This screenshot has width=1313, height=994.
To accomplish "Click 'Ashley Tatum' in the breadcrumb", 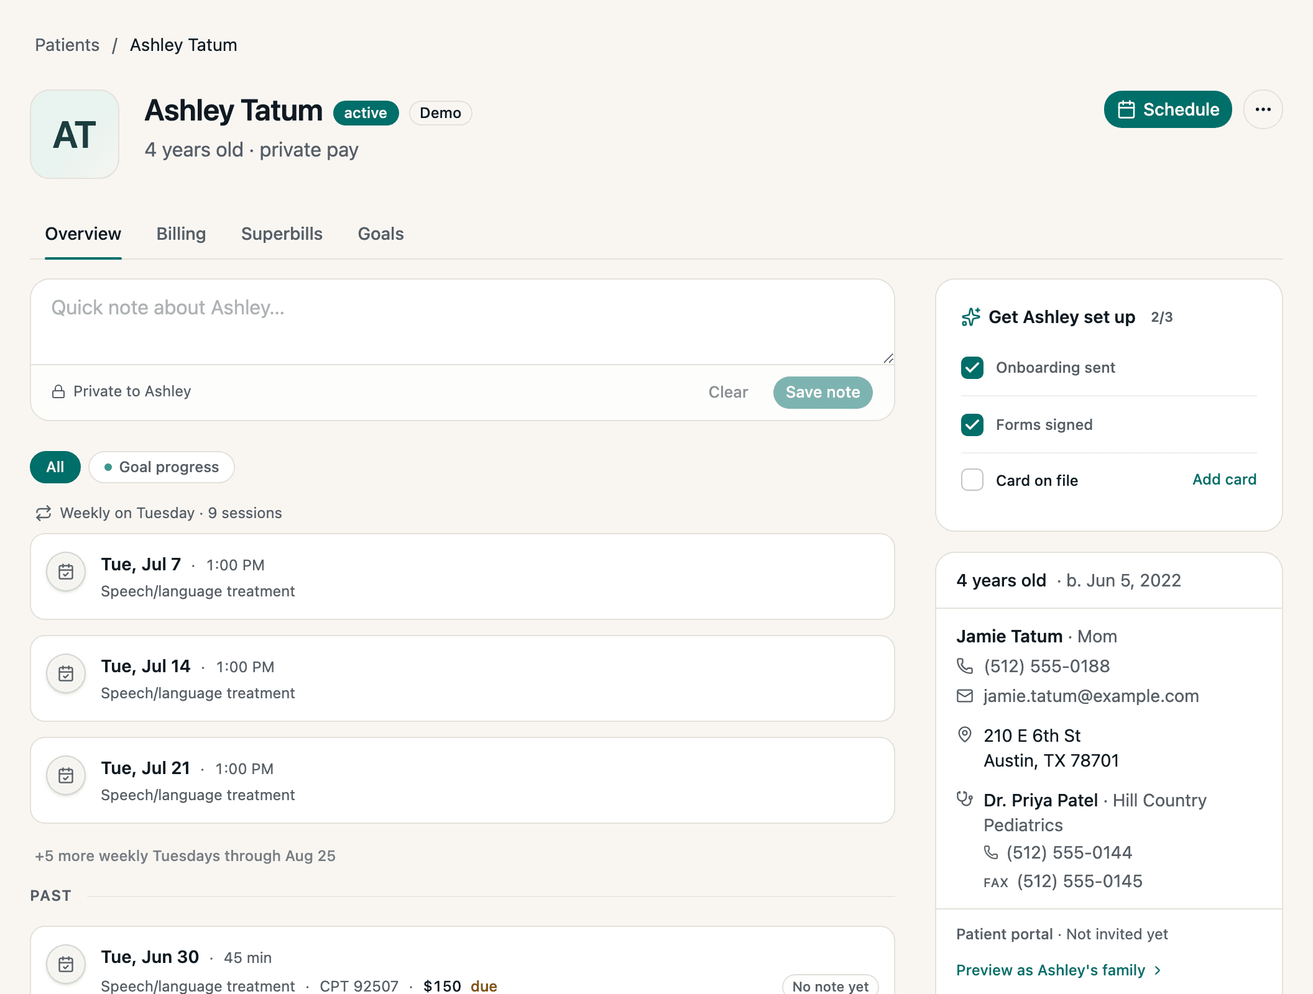I will [x=183, y=45].
